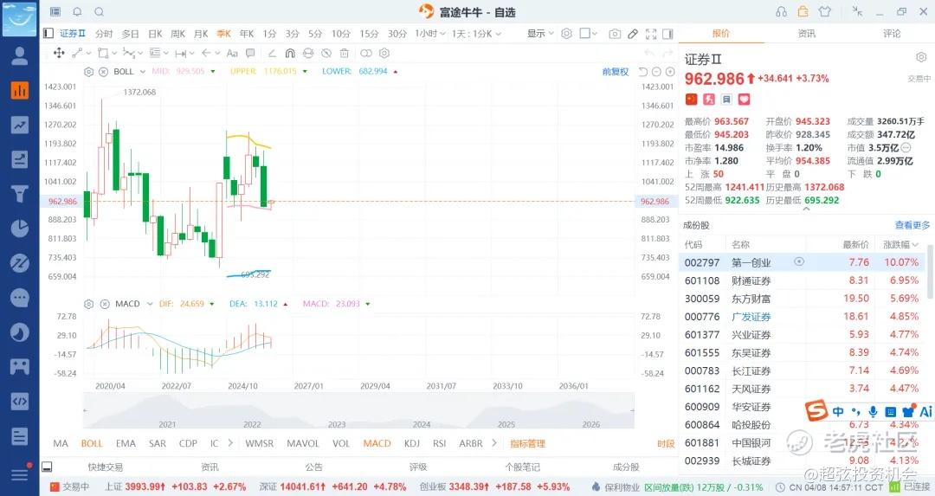Open search magnifier in title bar
Viewport: 935px width, 496px height.
99,11
